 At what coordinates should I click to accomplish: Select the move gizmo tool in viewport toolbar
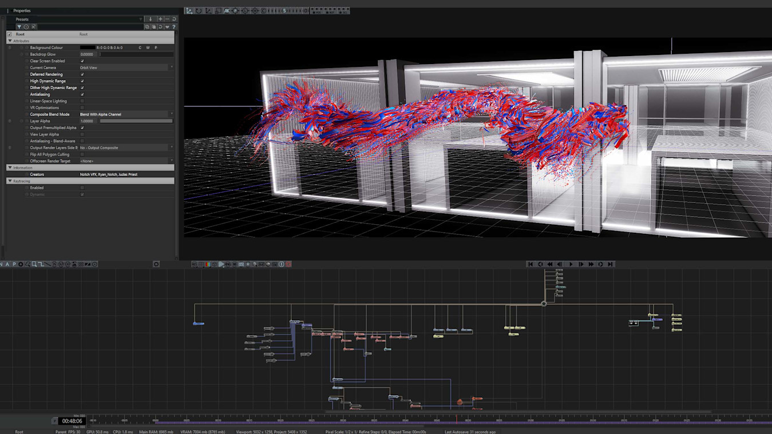[189, 10]
